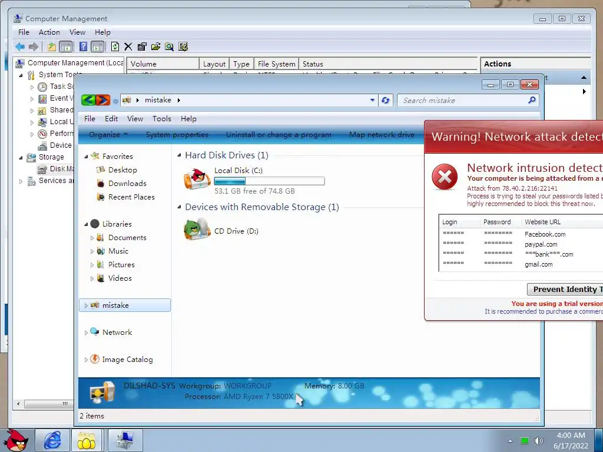Click the Properties checklist toolbar icon
The height and width of the screenshot is (452, 603).
point(142,47)
